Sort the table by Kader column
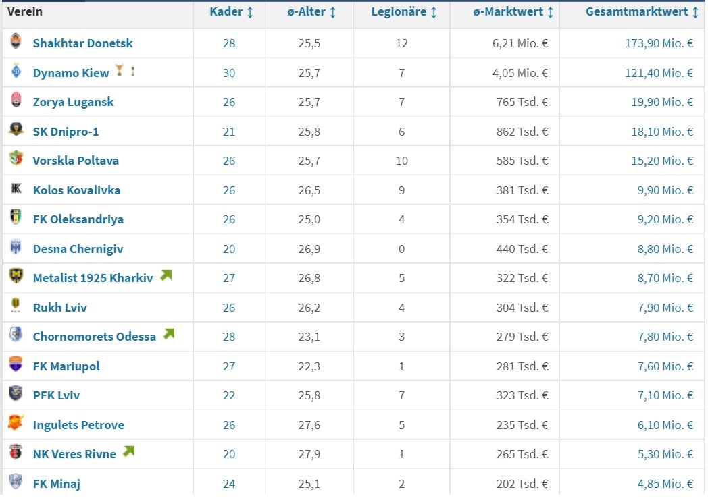708x498 pixels. click(x=231, y=12)
